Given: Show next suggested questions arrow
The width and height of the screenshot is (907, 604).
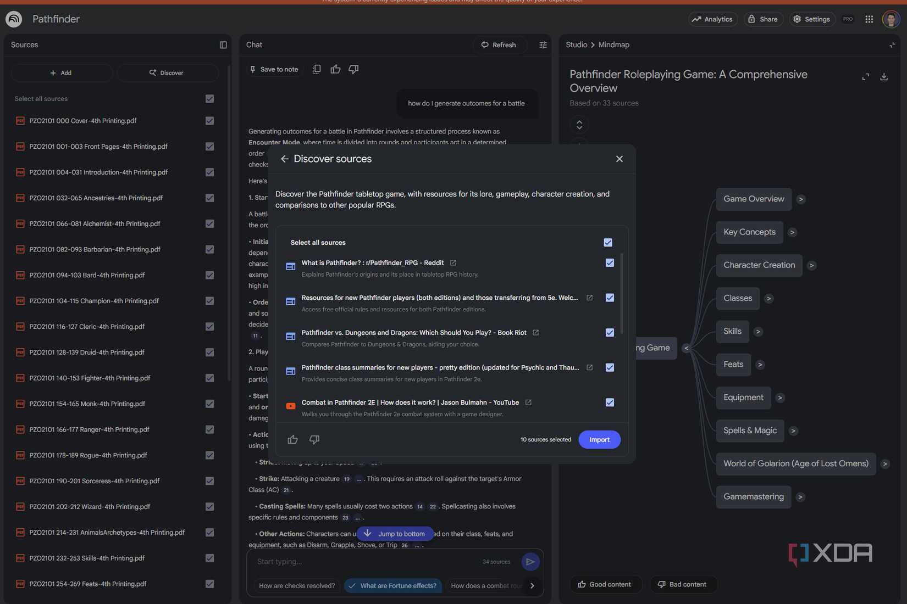Looking at the screenshot, I should click(532, 586).
